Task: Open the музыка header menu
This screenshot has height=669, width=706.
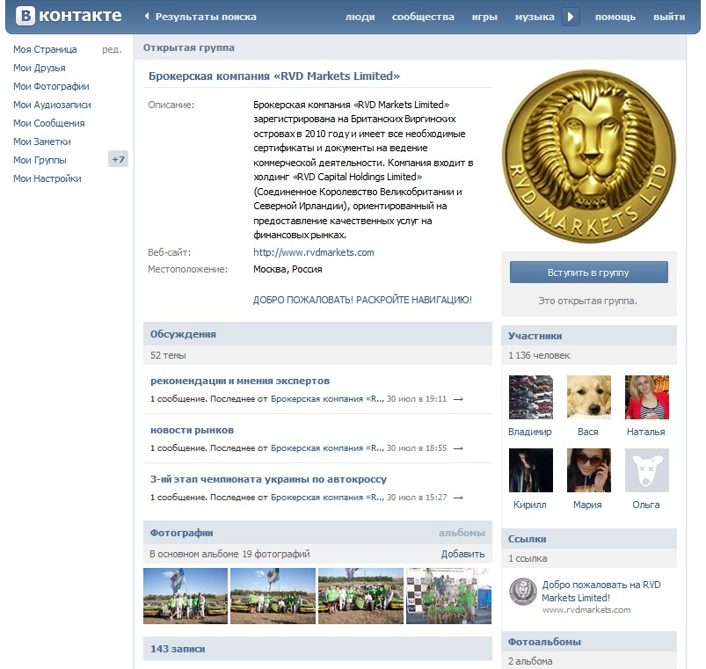Action: [535, 17]
